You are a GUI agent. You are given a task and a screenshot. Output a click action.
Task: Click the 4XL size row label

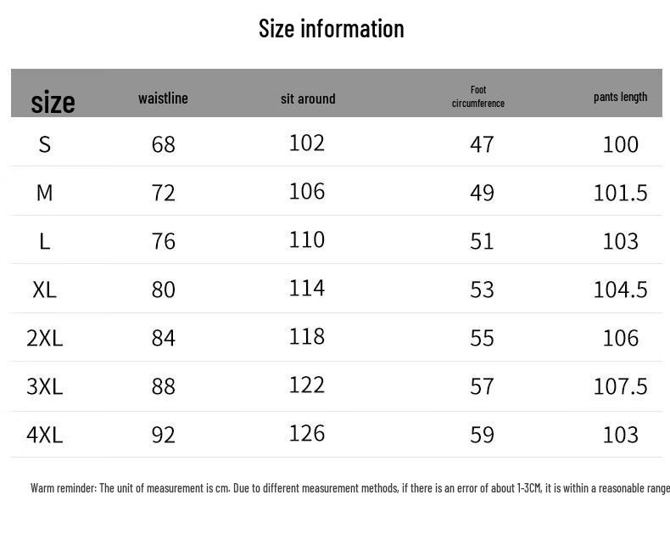coord(45,435)
